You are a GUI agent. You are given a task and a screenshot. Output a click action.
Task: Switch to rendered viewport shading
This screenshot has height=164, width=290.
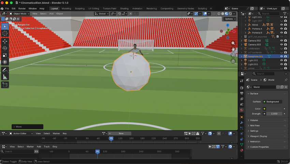(x=230, y=14)
